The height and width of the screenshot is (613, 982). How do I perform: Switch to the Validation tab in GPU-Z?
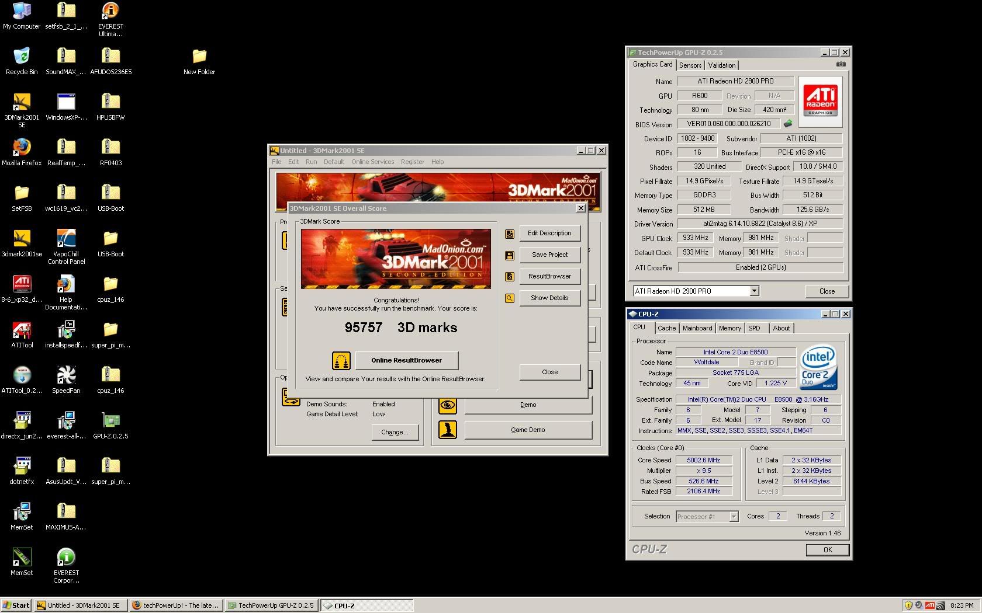(722, 65)
